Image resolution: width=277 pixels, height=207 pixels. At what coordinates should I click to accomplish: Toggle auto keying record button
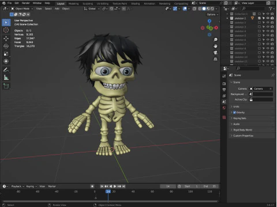[x=92, y=186]
